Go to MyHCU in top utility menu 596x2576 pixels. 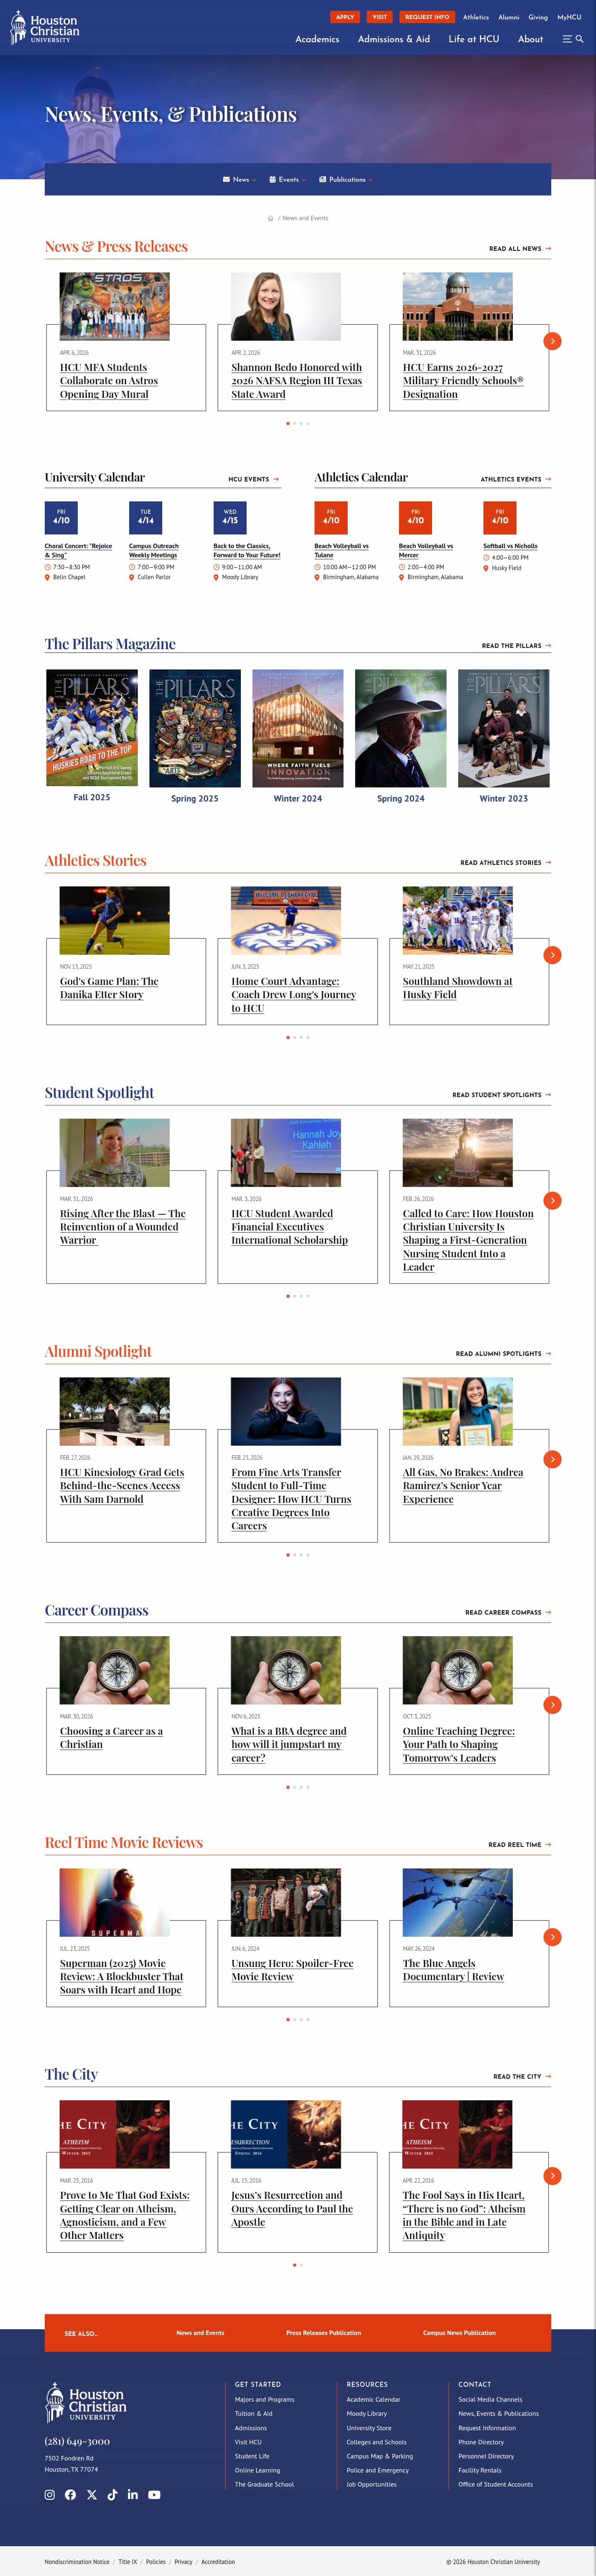pos(569,17)
